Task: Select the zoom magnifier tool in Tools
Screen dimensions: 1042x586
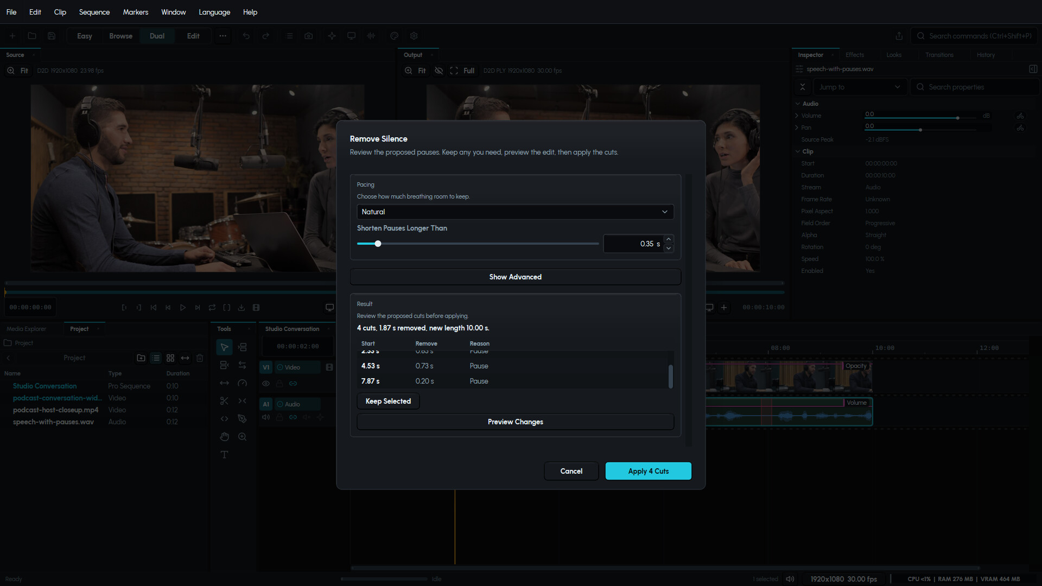Action: coord(242,437)
